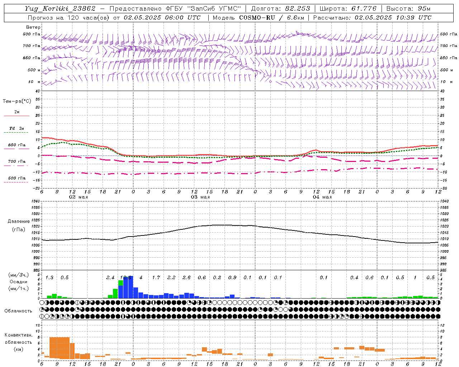Click the "Тем-ра(°C)" temperature panel label

[17, 101]
